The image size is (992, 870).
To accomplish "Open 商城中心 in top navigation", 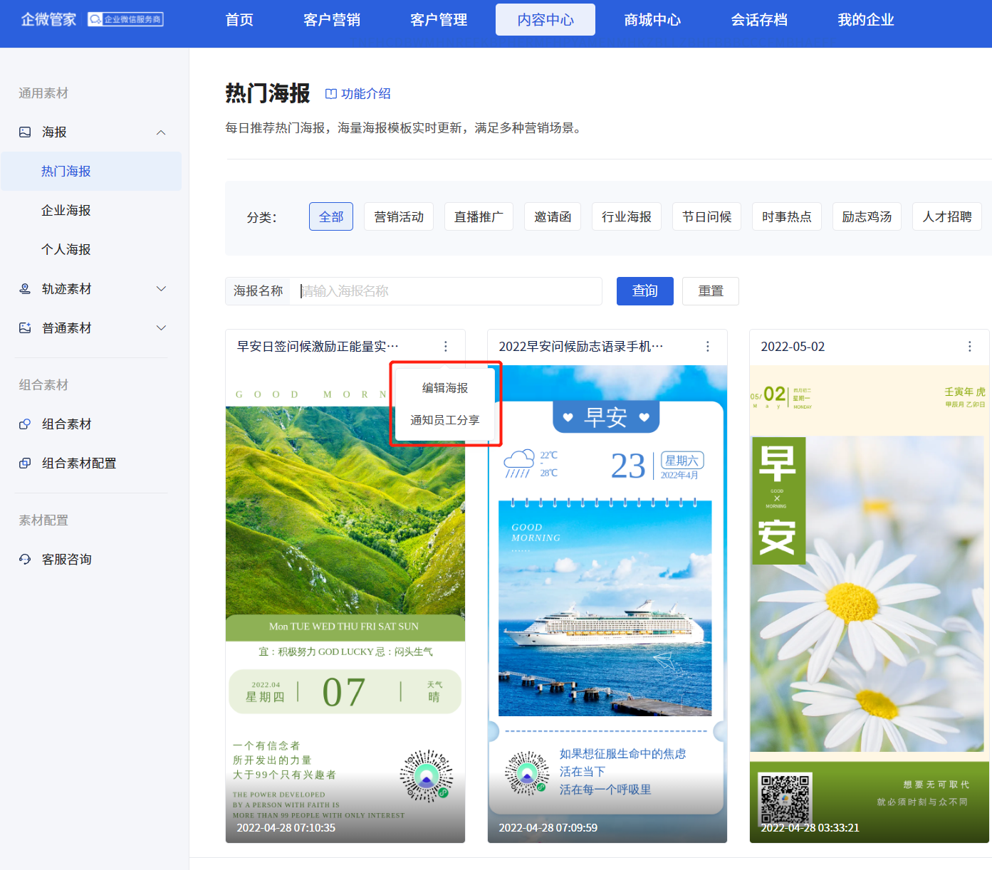I will click(652, 20).
